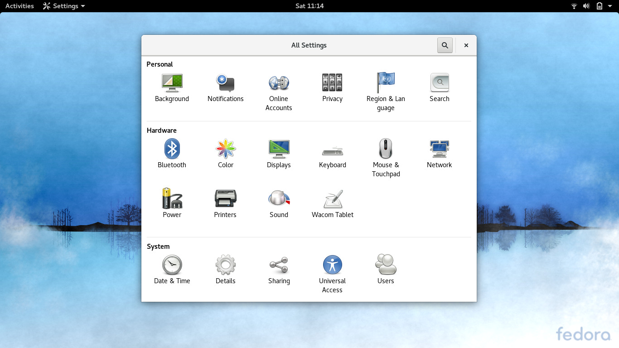
Task: Click the volume icon in the top bar
Action: [586, 6]
